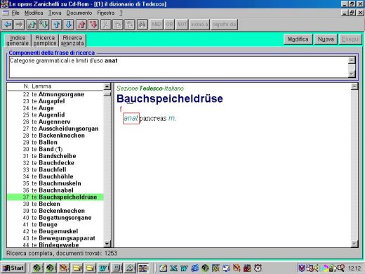Viewport: 365px width, 274px height.
Task: Open the Trova menu
Action: point(55,13)
